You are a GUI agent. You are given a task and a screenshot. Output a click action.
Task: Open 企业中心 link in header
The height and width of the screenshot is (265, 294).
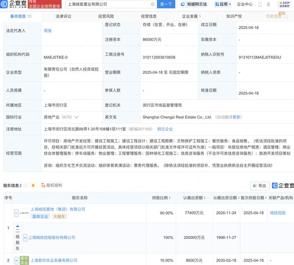tap(245, 4)
